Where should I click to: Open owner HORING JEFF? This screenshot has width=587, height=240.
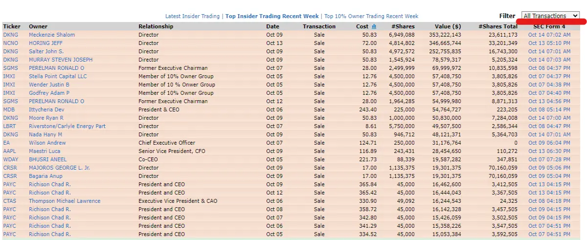click(x=46, y=43)
